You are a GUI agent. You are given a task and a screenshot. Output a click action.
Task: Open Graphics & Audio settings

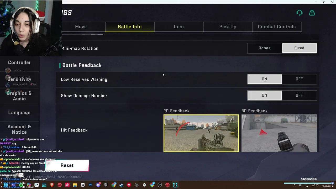click(x=19, y=96)
